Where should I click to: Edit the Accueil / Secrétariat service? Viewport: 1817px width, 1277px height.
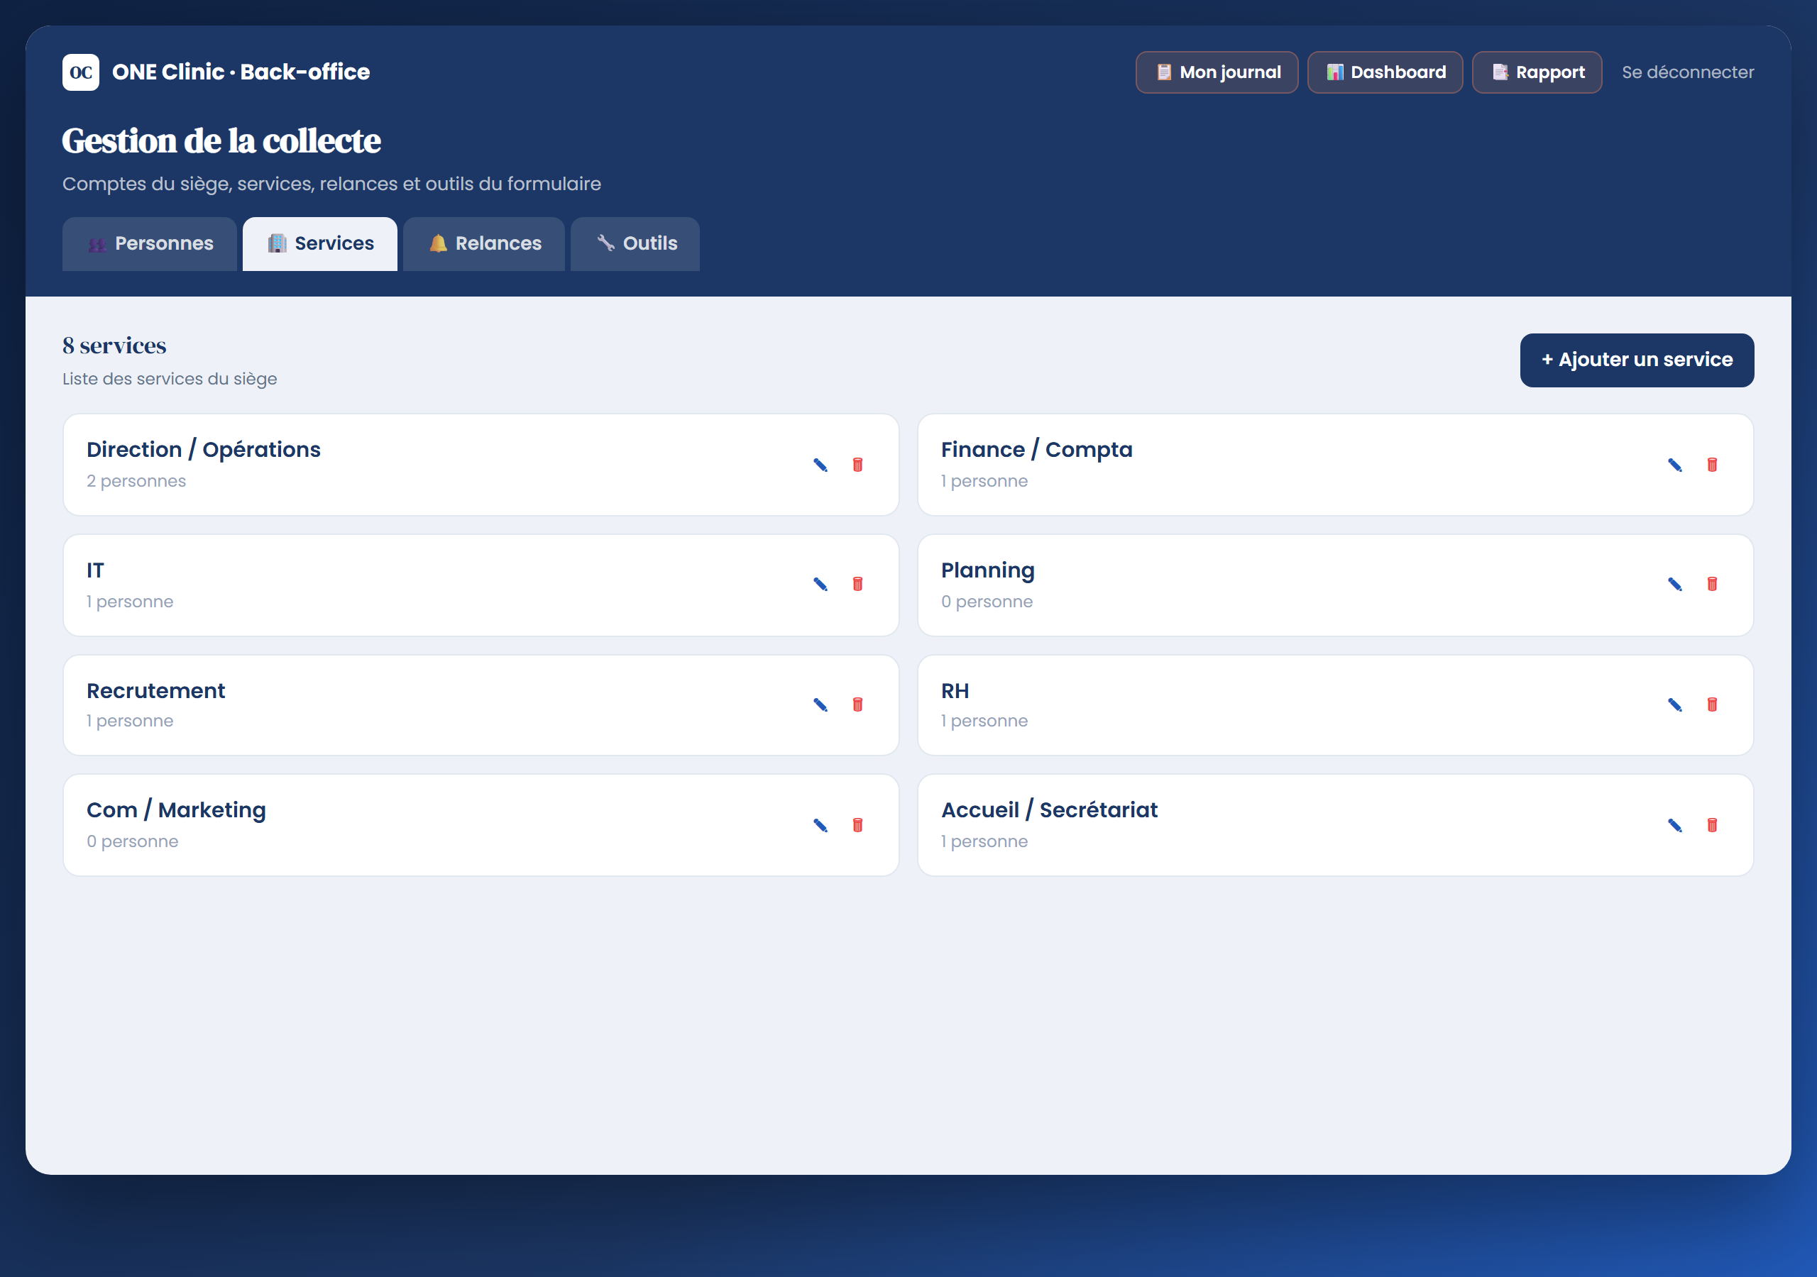pos(1674,825)
